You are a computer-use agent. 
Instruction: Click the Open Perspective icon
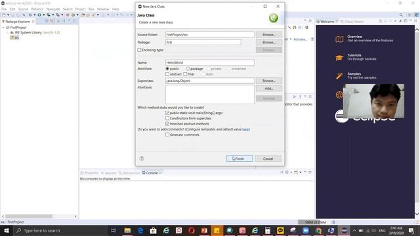409,15
